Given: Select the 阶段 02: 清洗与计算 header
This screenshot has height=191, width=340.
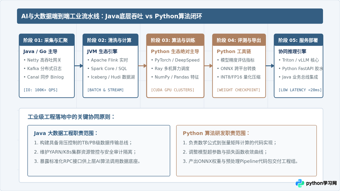Looking at the screenshot, I should (x=110, y=40).
